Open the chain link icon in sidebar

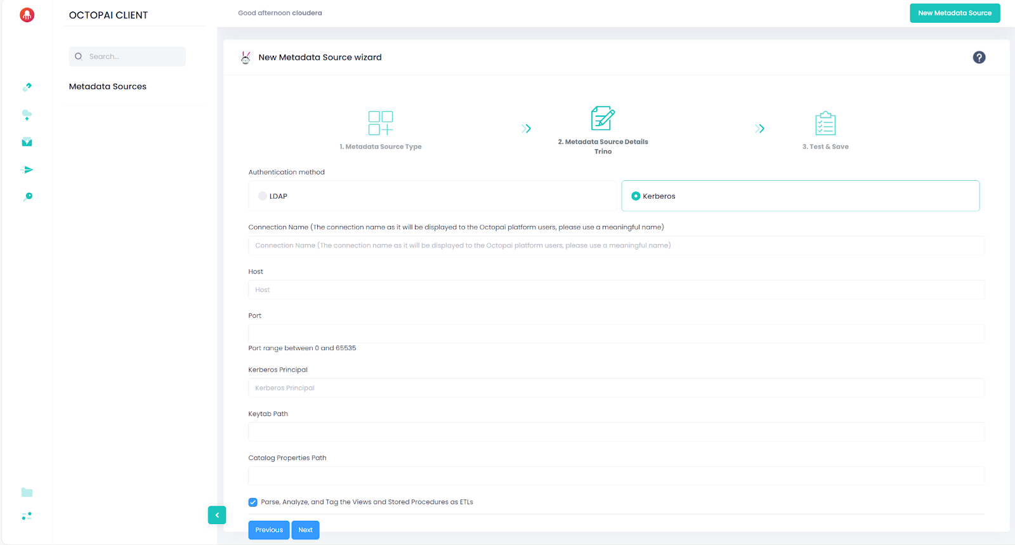click(x=27, y=87)
